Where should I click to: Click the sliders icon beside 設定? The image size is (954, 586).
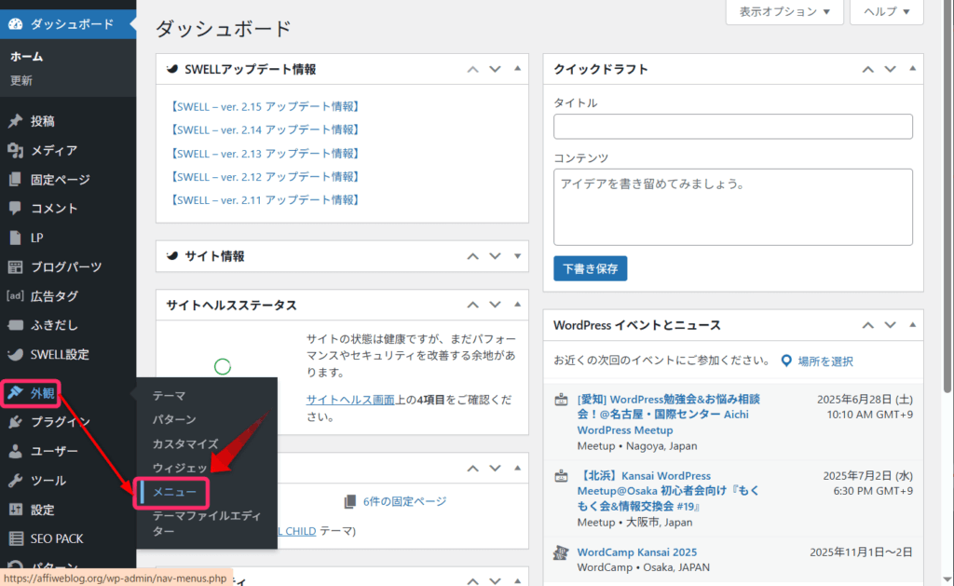[16, 510]
